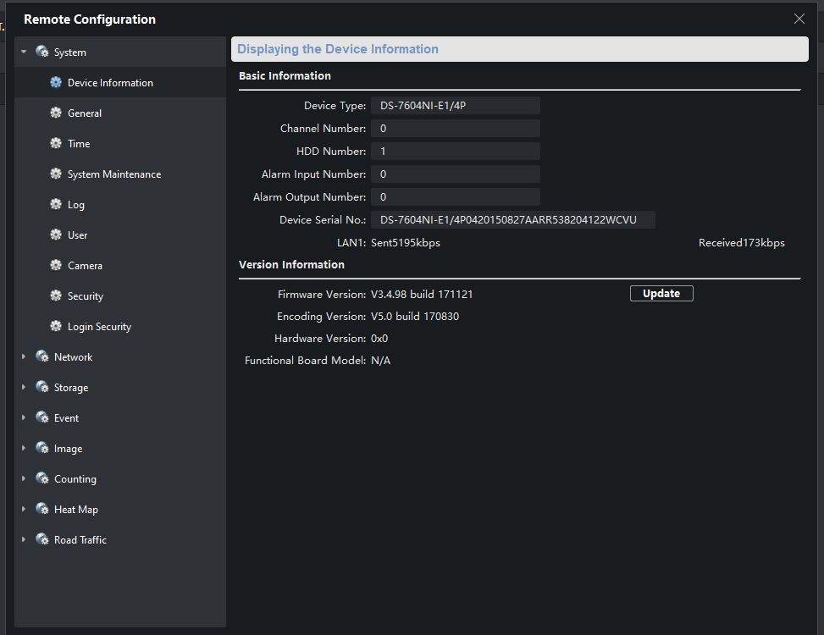The image size is (824, 635).
Task: Collapse the System tree section
Action: click(24, 52)
